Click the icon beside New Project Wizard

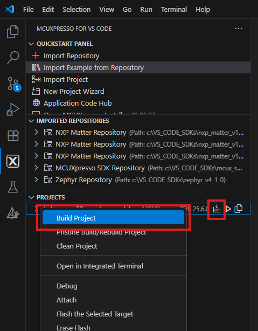[x=36, y=91]
